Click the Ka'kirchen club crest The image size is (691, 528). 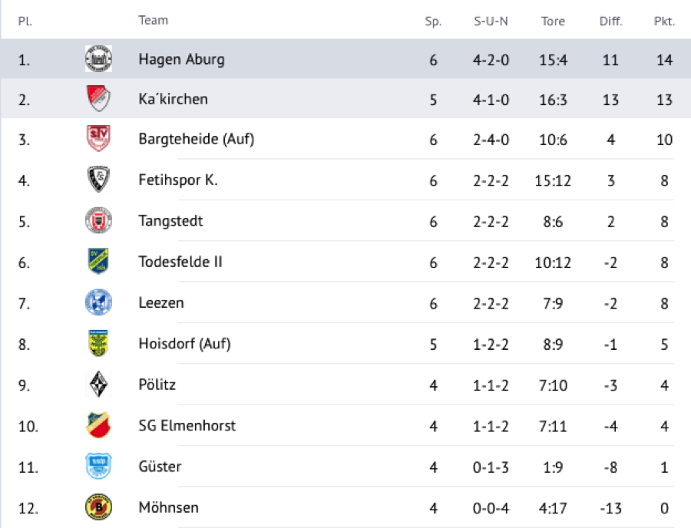click(x=98, y=100)
